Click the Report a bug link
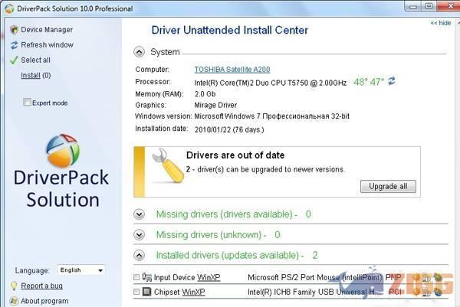Screen dimensions: 460x307 tap(41, 286)
